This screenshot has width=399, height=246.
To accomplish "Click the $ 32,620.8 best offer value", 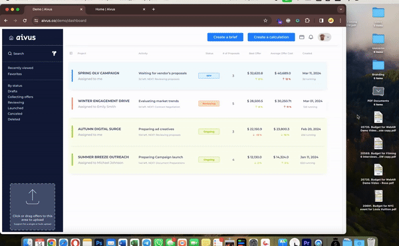I will tap(255, 73).
